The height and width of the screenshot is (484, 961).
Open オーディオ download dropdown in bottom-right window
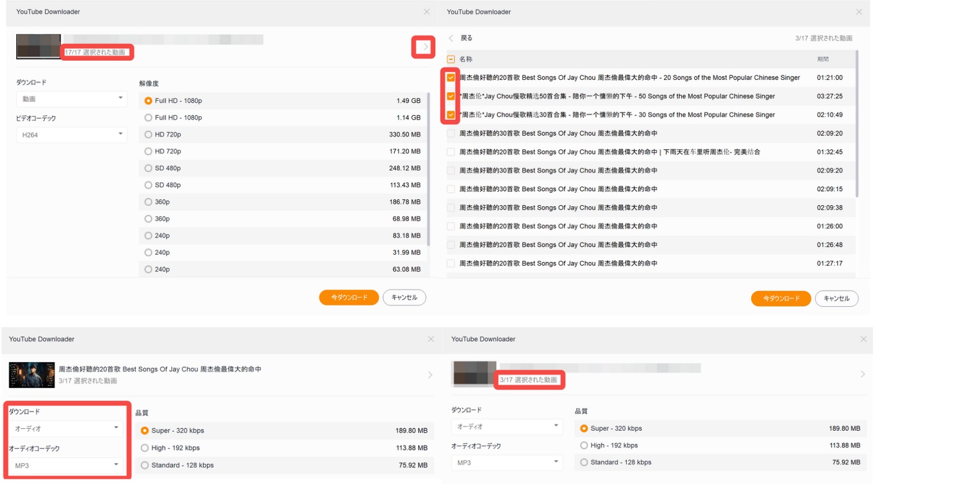[506, 427]
